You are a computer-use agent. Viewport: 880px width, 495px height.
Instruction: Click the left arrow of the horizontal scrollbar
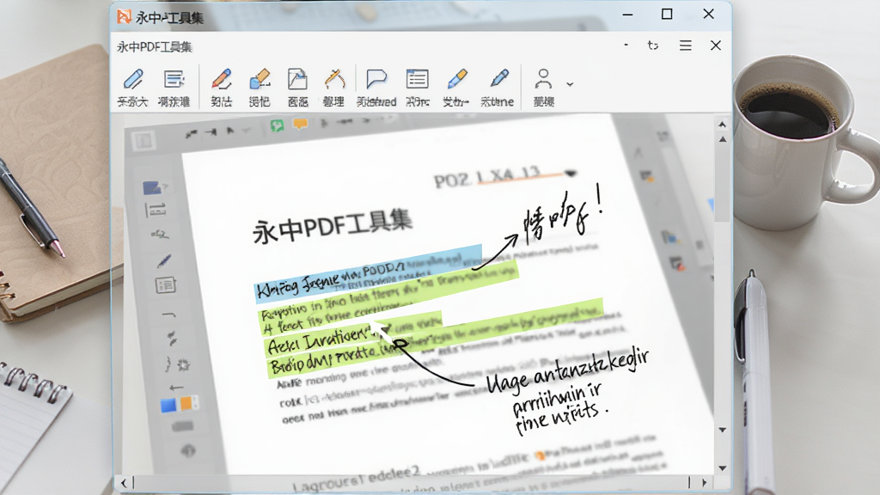124,483
